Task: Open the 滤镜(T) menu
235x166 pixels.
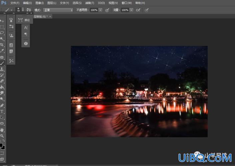Action: [89, 3]
